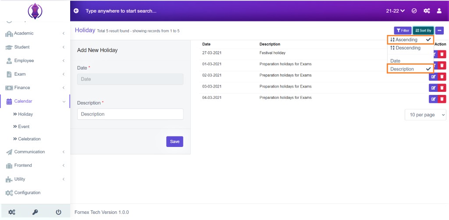This screenshot has width=449, height=220.
Task: Click the 02-03-2021 date cell
Action: (212, 75)
